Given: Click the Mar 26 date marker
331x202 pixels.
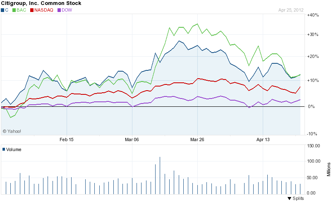Looking at the screenshot, I should point(197,140).
